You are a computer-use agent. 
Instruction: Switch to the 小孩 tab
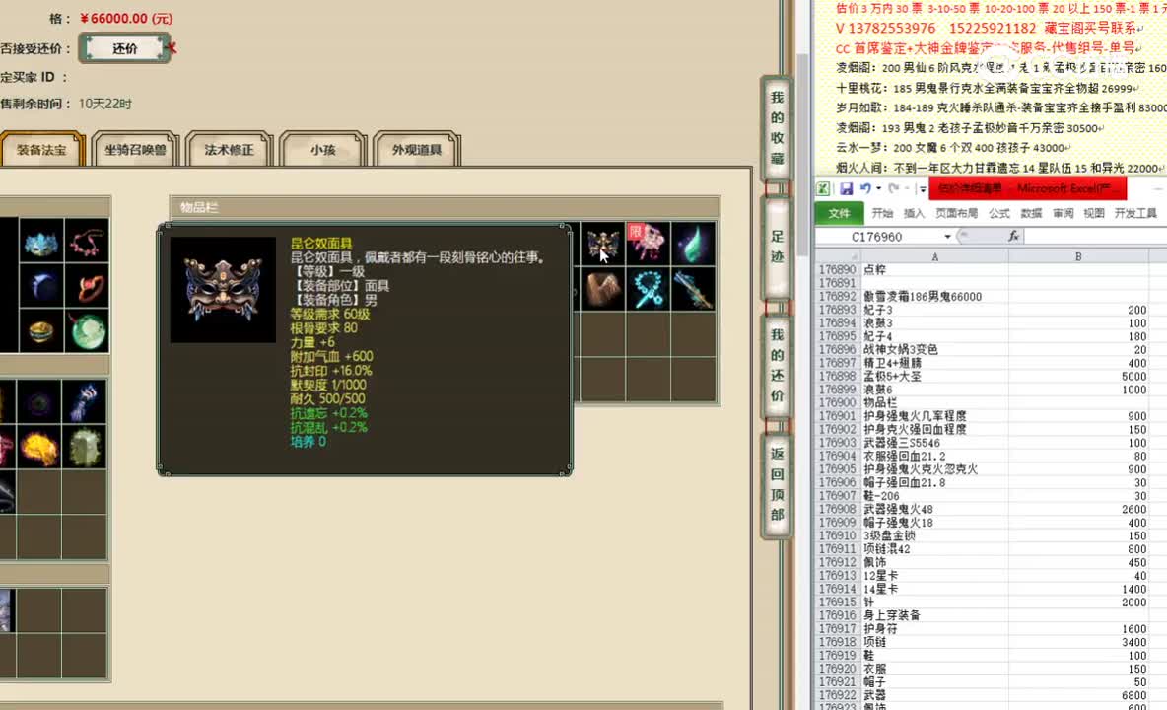tap(323, 150)
